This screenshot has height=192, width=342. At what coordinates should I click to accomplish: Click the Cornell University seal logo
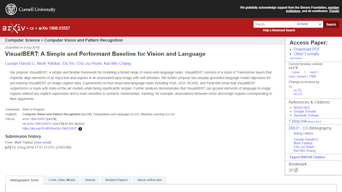pyautogui.click(x=11, y=10)
